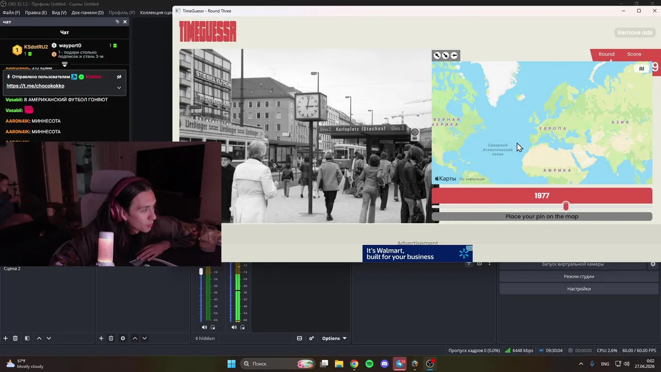Delete selected source with trash icon beside source gear

point(111,338)
